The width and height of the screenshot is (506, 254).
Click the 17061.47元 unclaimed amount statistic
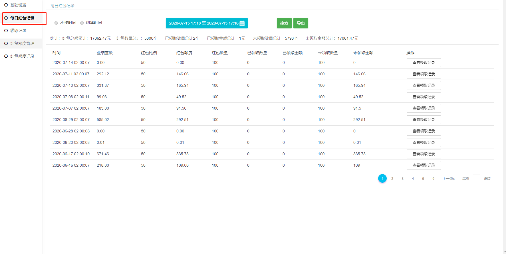(348, 38)
